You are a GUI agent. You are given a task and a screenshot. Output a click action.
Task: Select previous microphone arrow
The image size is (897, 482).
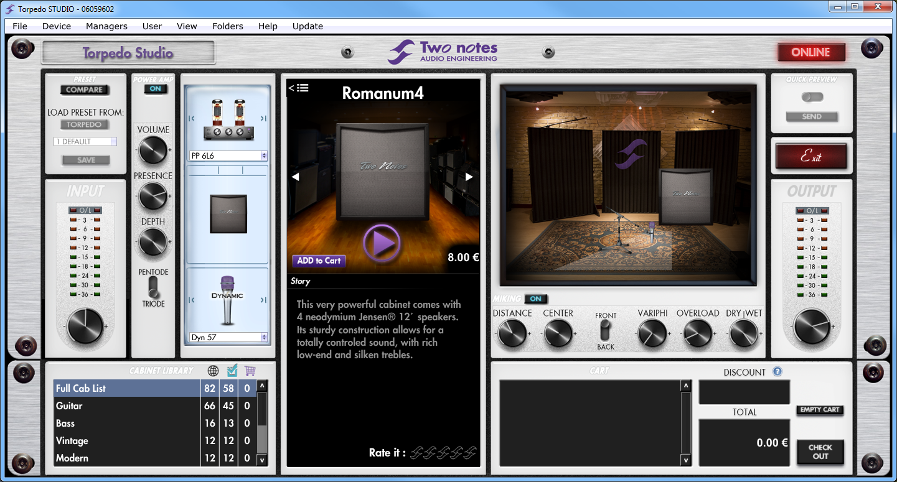192,301
